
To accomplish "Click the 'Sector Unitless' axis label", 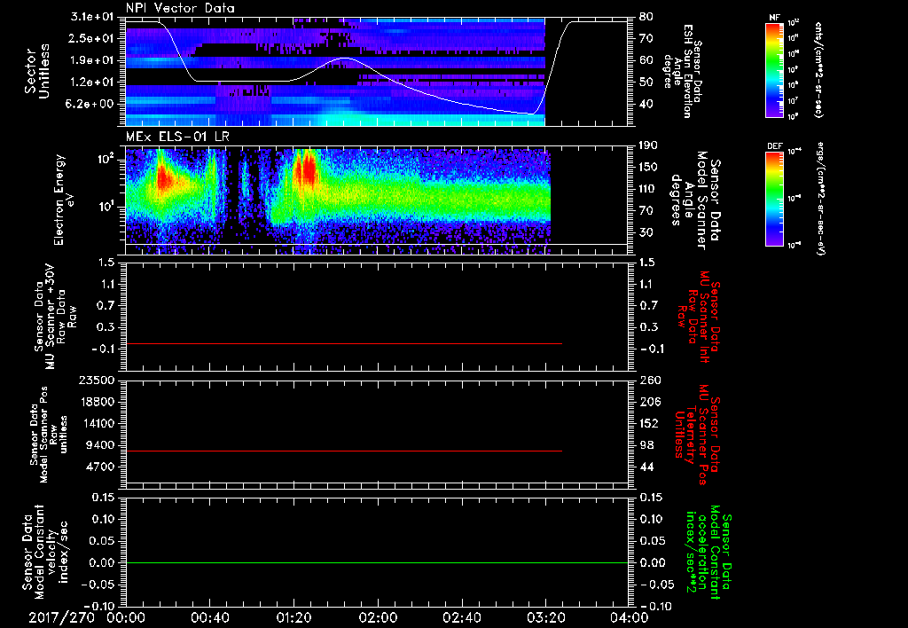I will coord(37,71).
